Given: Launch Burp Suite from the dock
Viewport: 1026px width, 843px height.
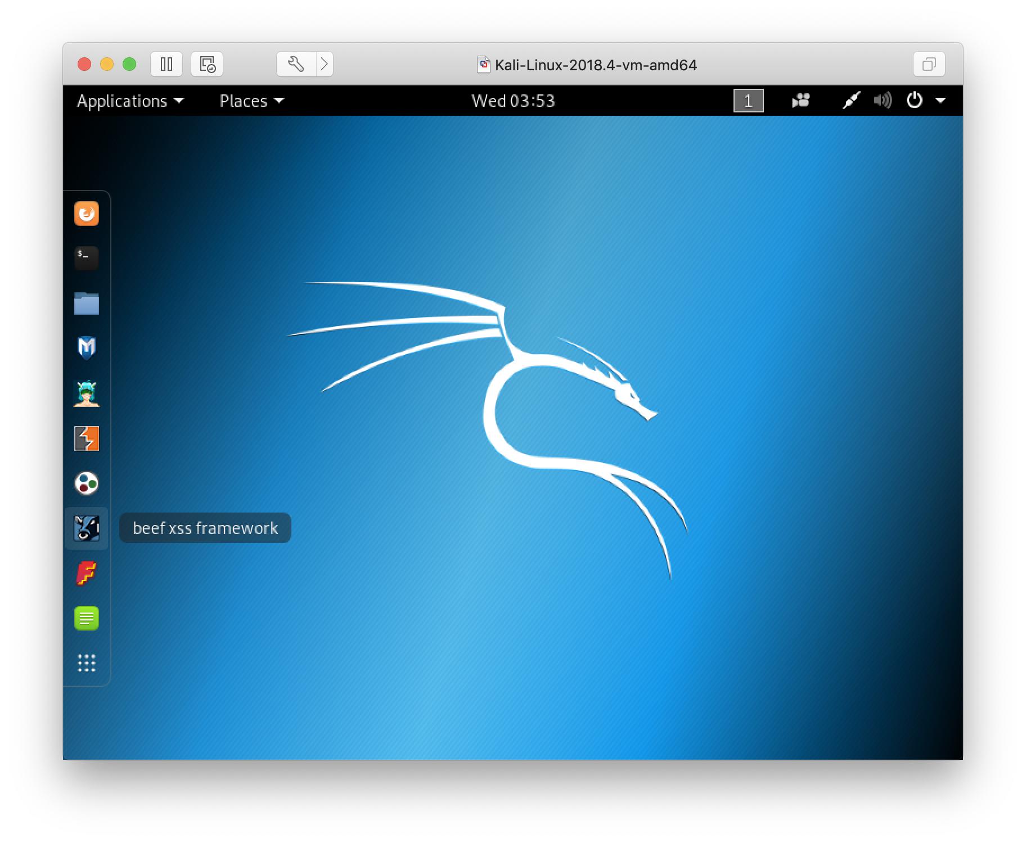Looking at the screenshot, I should 87,438.
